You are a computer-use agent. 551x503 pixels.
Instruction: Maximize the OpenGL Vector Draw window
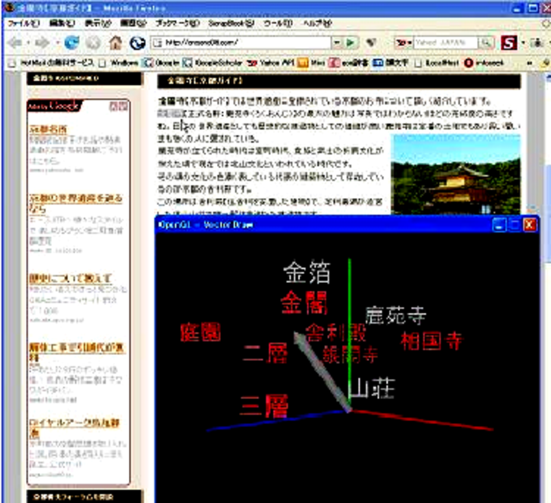(515, 225)
